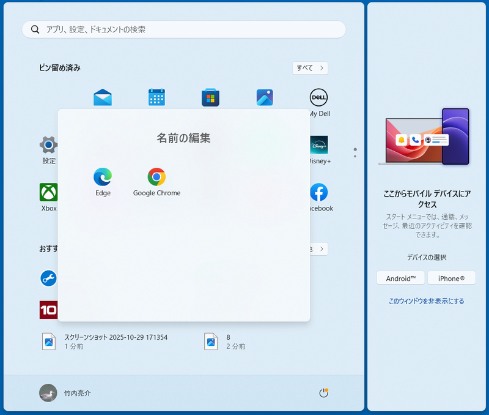
Task: Click the power button icon
Action: (324, 393)
